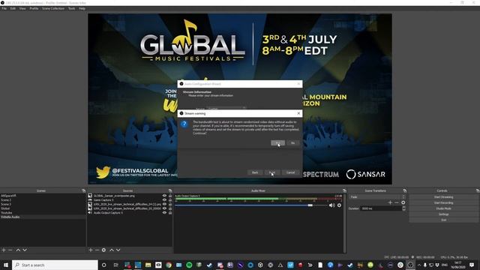
Task: Open Task View on the taskbar
Action: click(115, 265)
